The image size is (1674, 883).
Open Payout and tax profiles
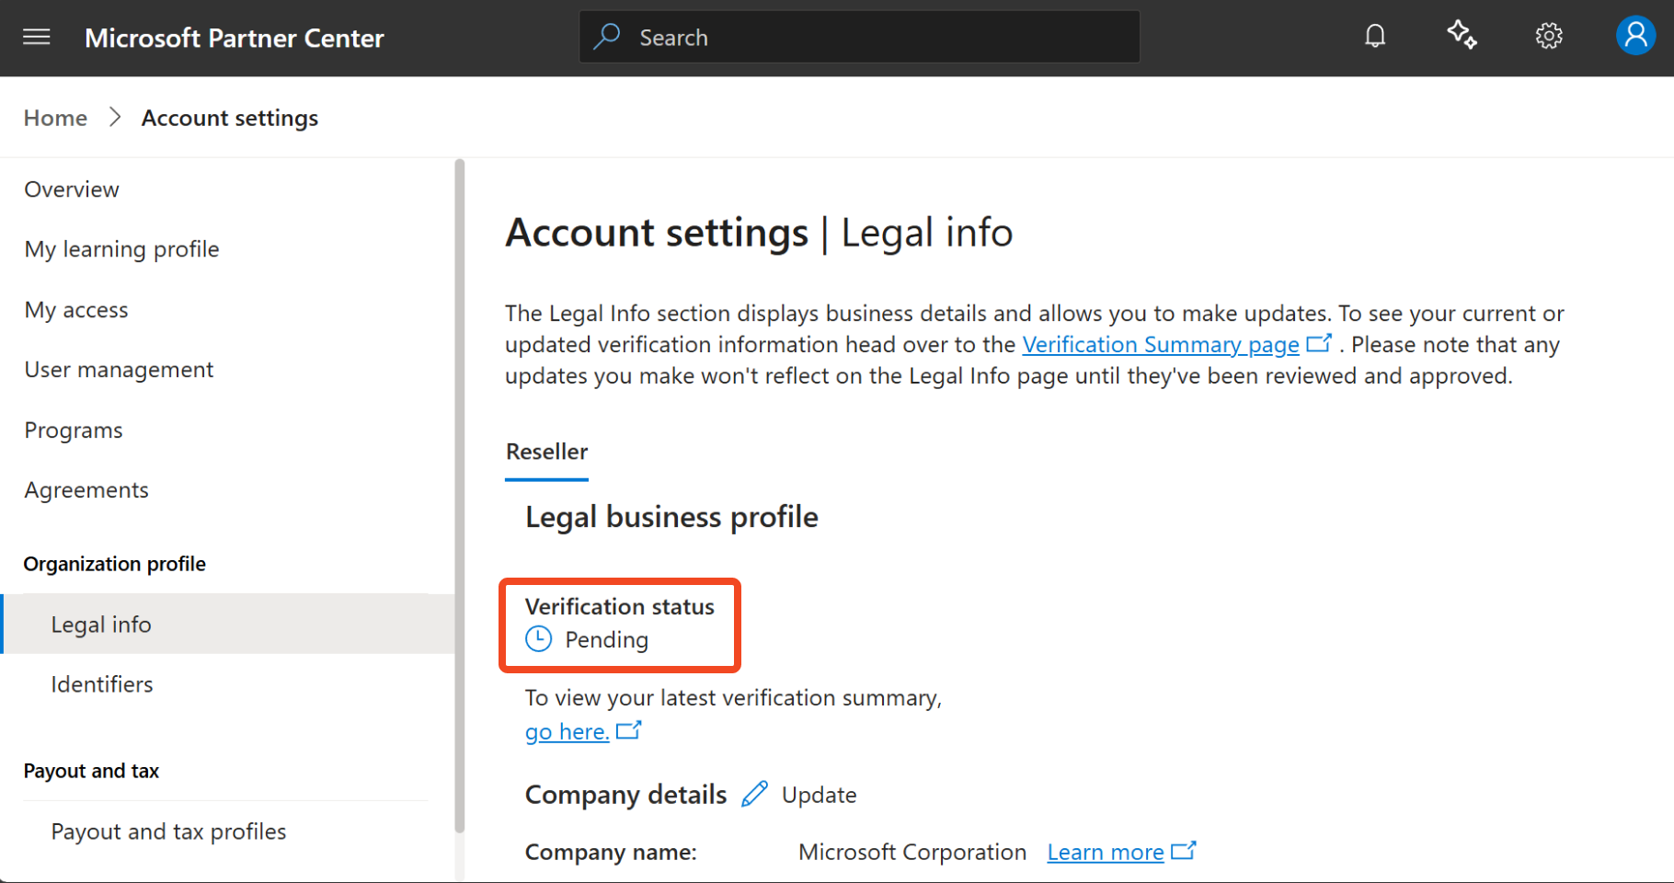168,831
